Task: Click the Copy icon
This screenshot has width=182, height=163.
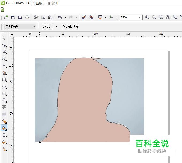Action: (43, 18)
